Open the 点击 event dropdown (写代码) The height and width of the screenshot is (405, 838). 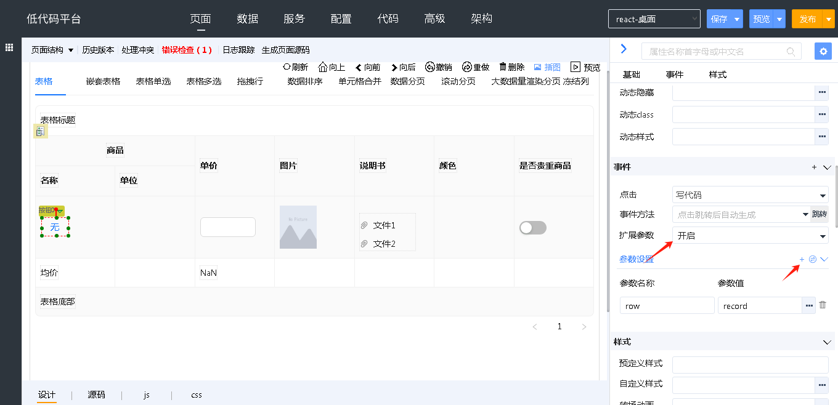750,194
